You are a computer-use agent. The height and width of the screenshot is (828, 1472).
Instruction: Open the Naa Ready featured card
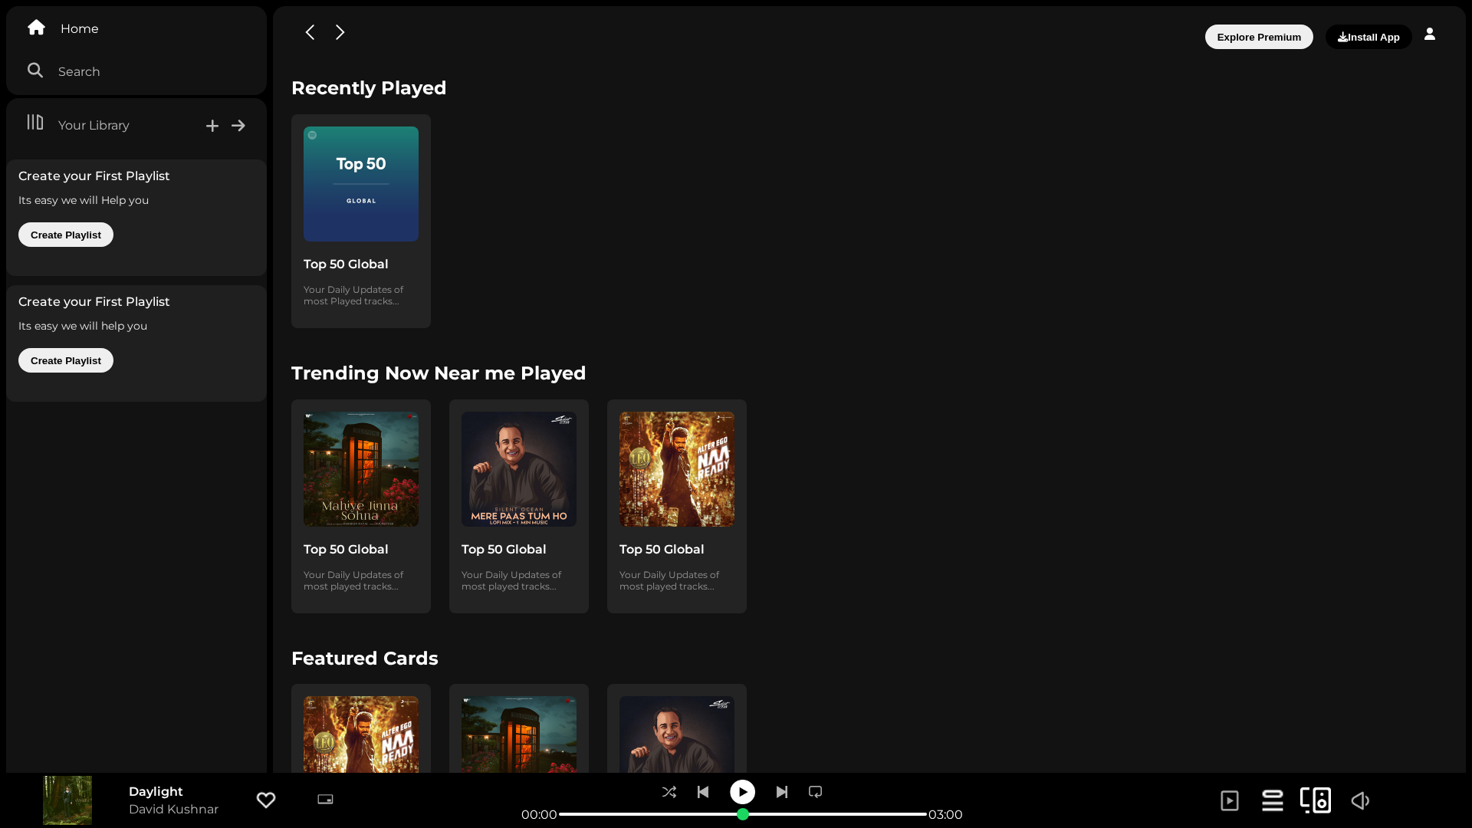[x=361, y=728]
